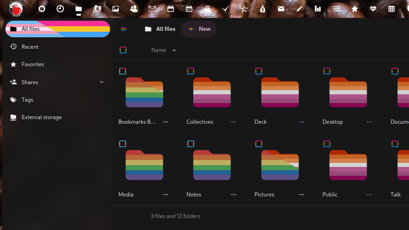Viewport: 409px width, 230px height.
Task: Open the envelope-calendar icon app
Action: coord(152,9)
